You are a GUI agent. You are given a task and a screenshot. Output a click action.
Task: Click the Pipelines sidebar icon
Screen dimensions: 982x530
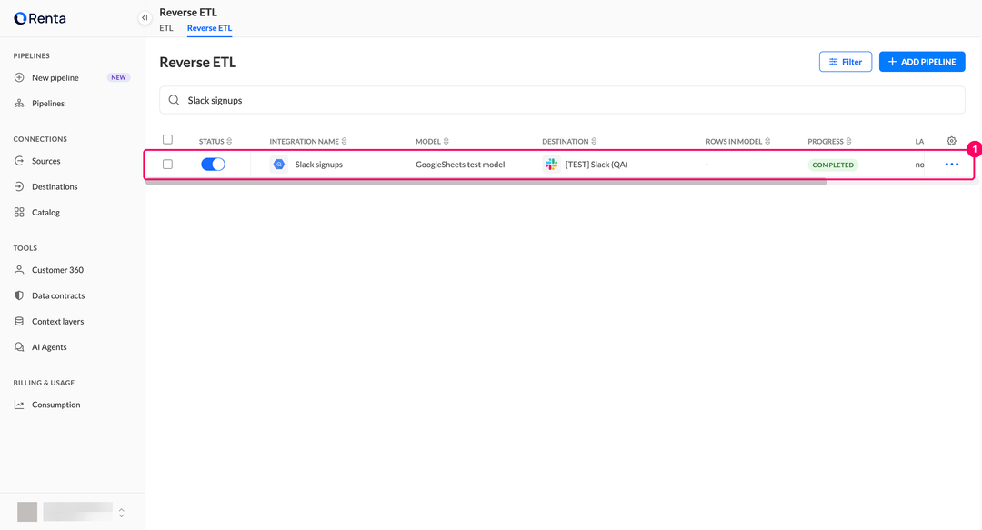tap(19, 104)
